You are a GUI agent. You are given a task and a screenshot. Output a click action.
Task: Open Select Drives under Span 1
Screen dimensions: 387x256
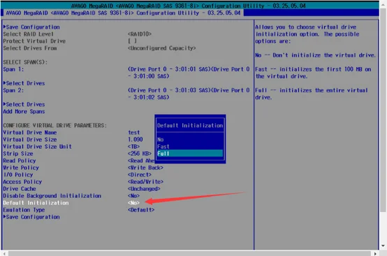tap(24, 83)
